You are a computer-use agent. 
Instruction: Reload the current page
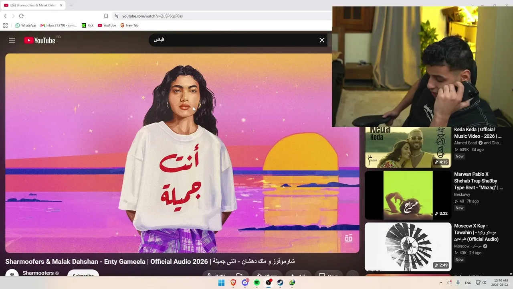point(21,16)
